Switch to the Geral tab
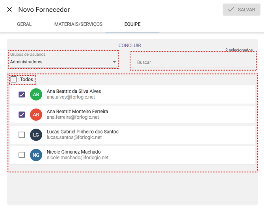The height and width of the screenshot is (209, 264). pos(24,24)
